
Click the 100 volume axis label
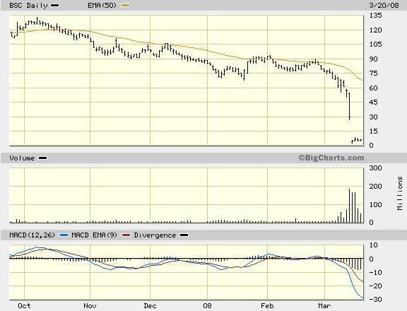(x=376, y=205)
